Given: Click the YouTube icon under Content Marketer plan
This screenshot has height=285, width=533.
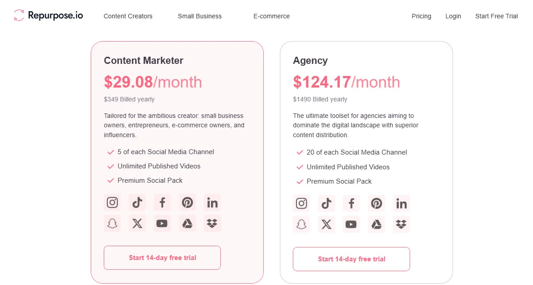Looking at the screenshot, I should tap(162, 223).
